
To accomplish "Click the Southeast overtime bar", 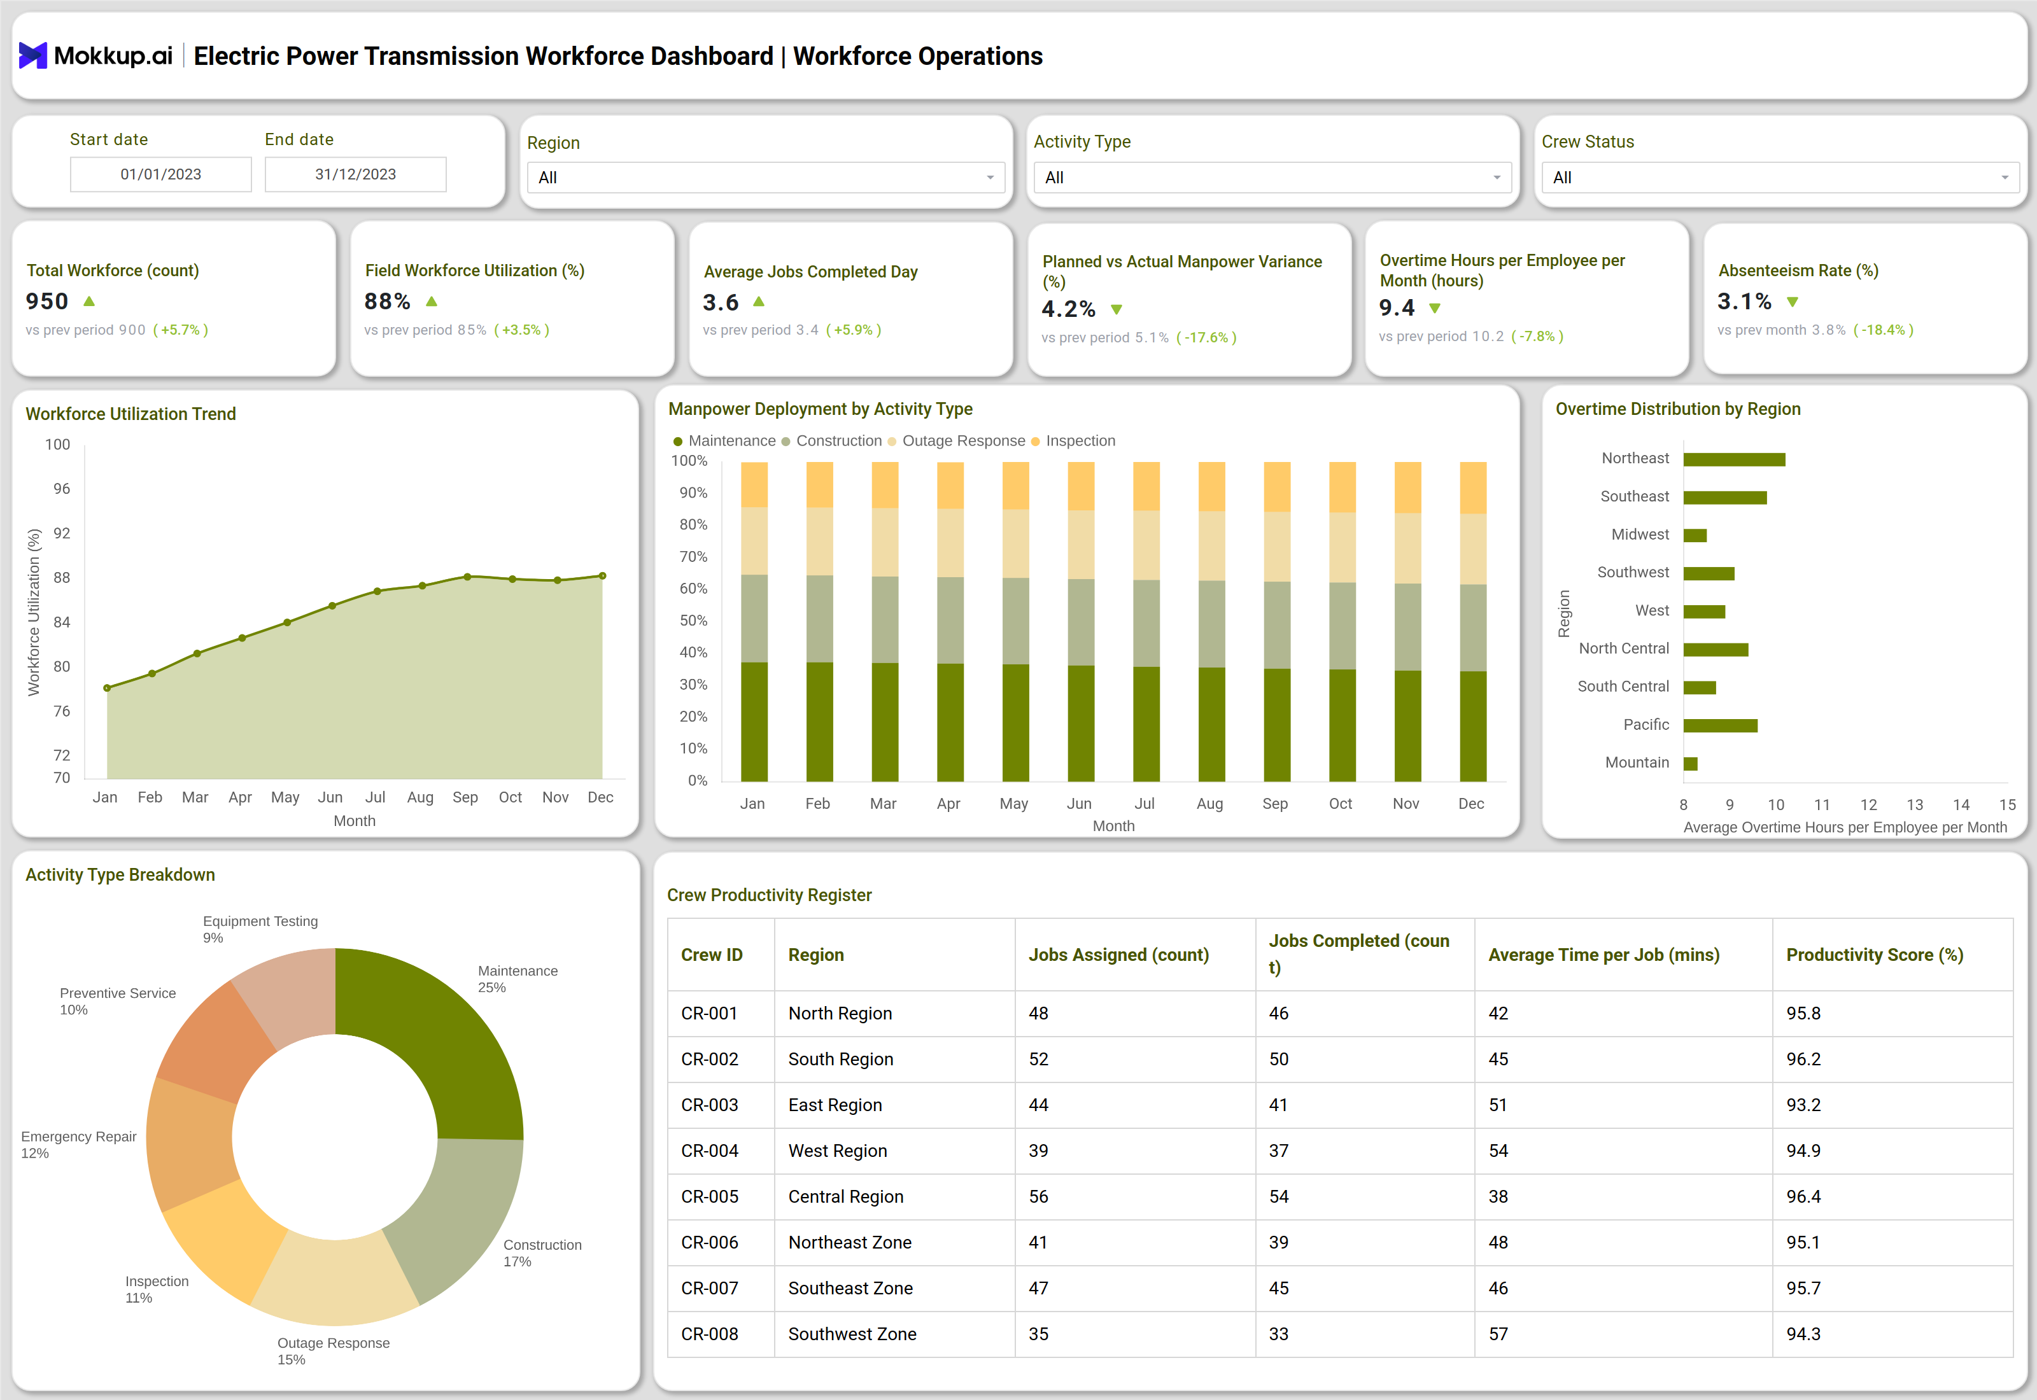I will pos(1724,498).
